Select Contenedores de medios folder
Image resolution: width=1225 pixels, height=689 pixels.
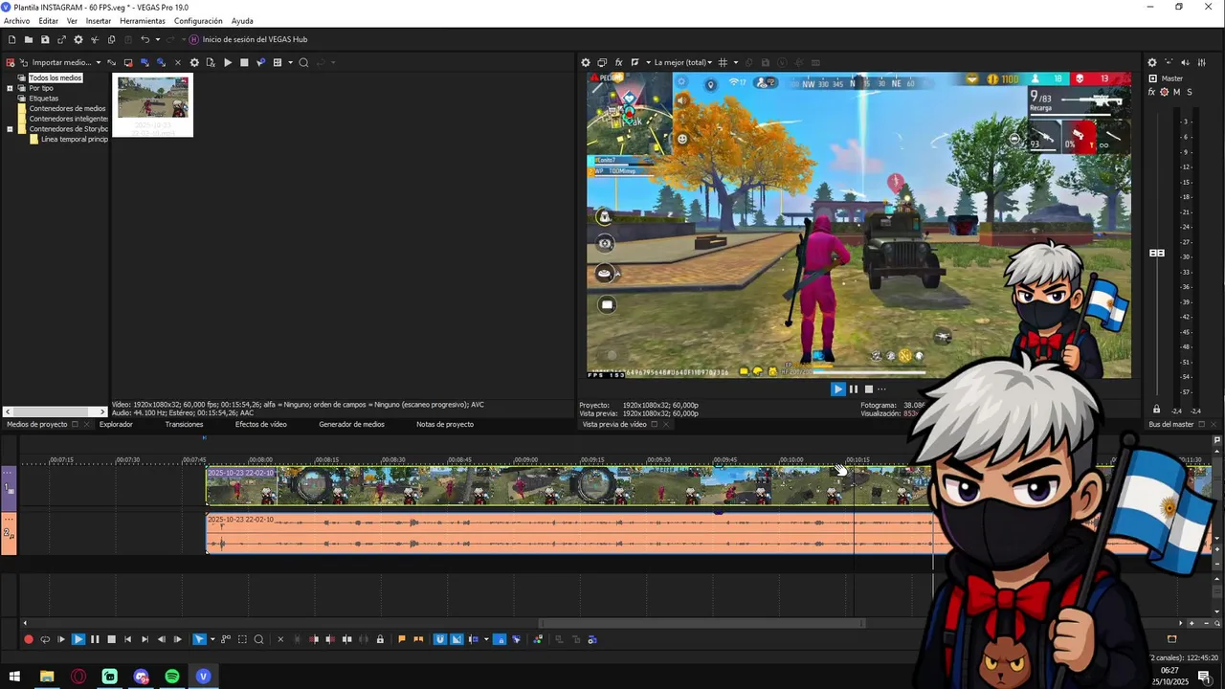(x=67, y=108)
